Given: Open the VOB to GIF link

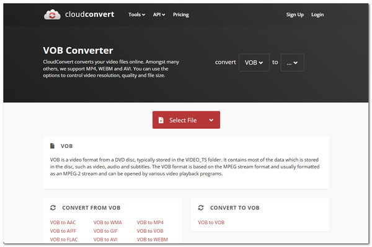Looking at the screenshot, I should pyautogui.click(x=105, y=231).
